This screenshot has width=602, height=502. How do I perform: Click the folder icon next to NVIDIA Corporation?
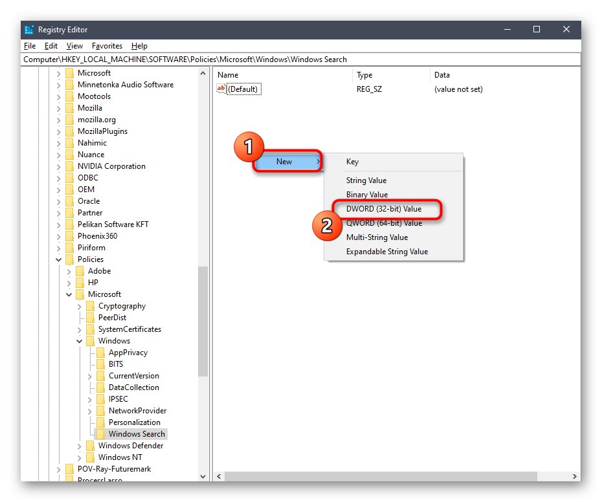69,166
